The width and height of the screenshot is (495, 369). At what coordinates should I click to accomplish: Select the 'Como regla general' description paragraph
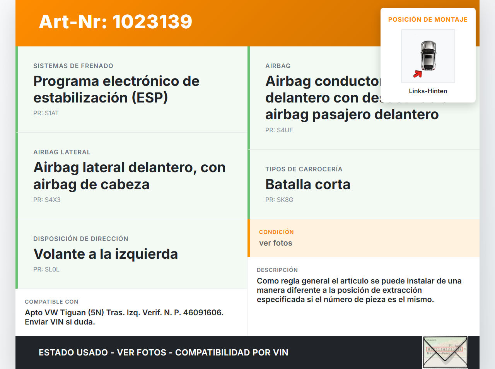[359, 290]
